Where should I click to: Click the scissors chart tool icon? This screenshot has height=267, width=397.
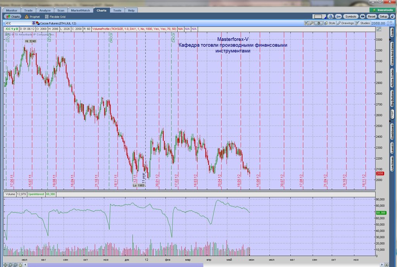[x=307, y=23]
